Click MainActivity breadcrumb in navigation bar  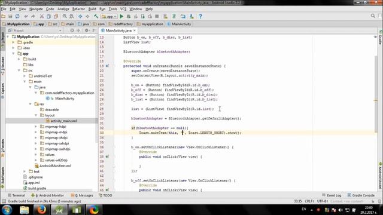[x=180, y=24]
